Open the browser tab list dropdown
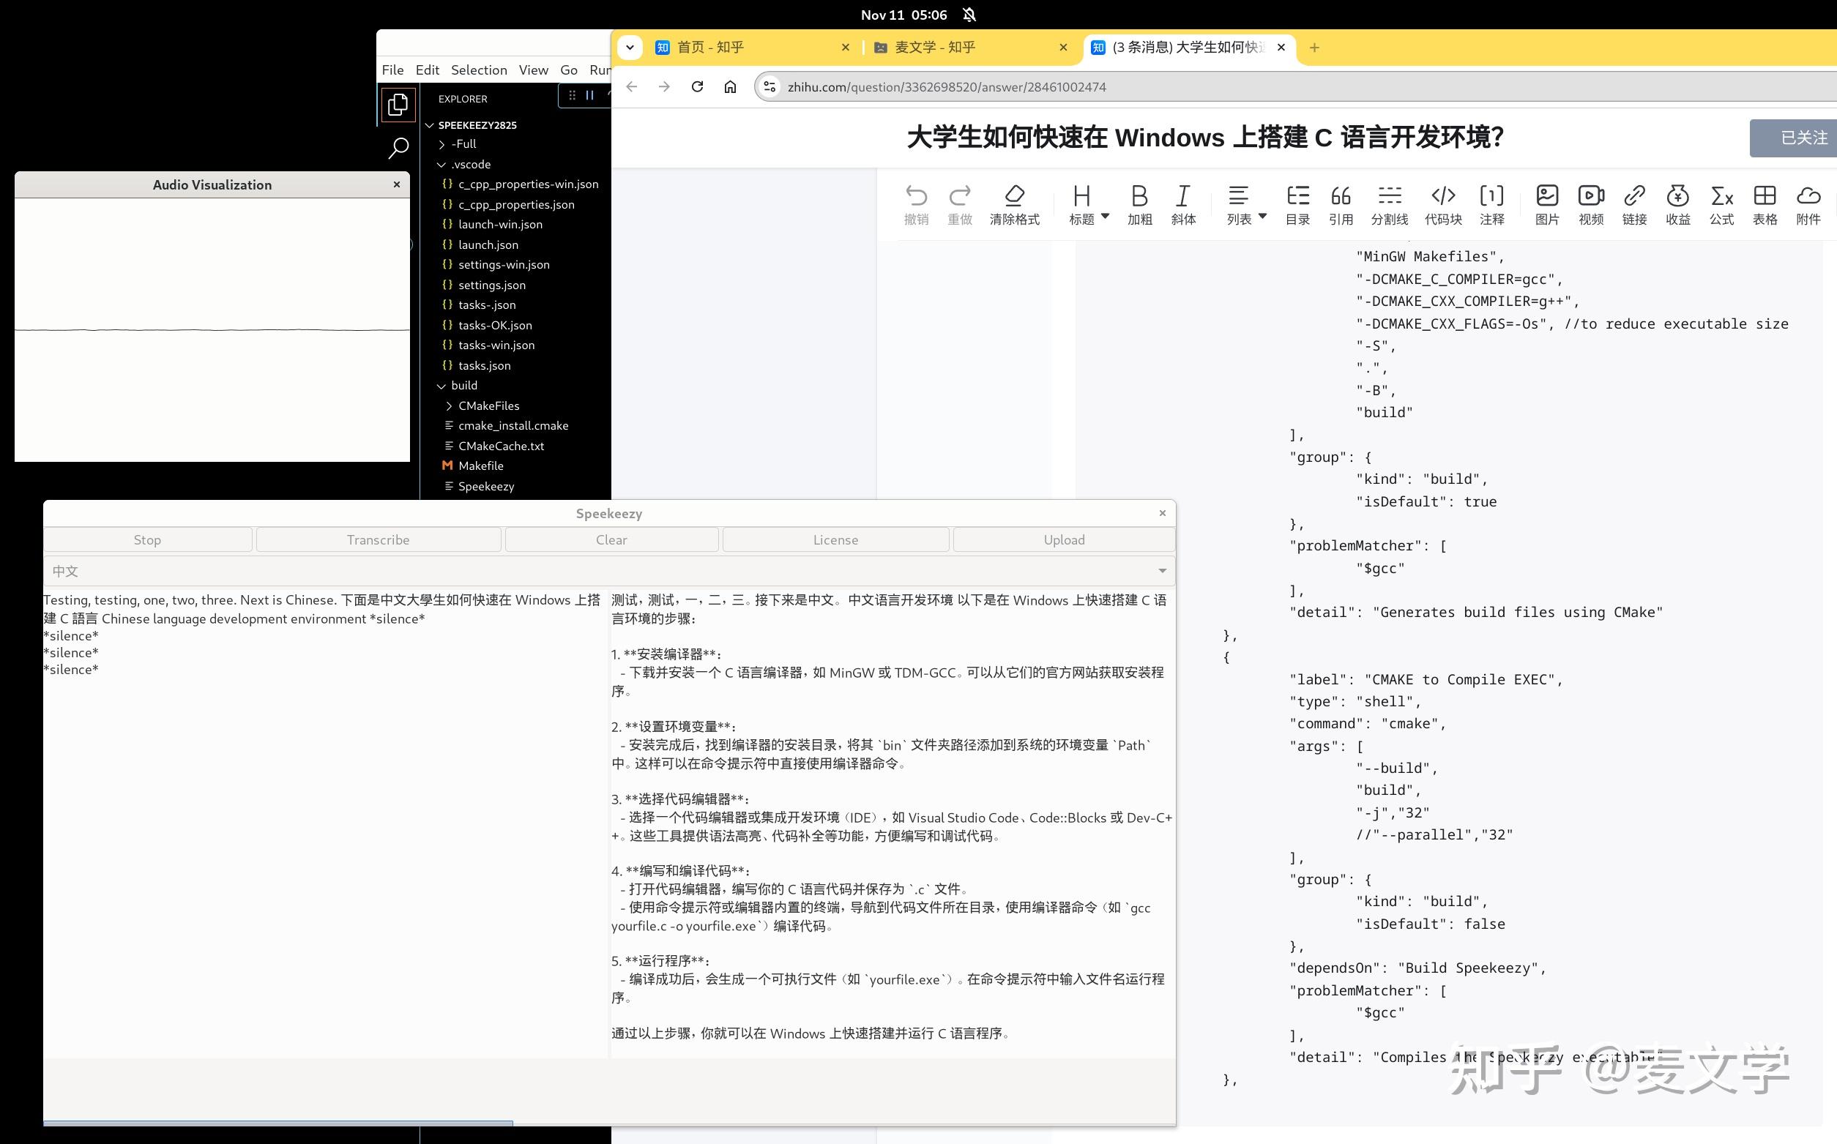 (x=629, y=48)
